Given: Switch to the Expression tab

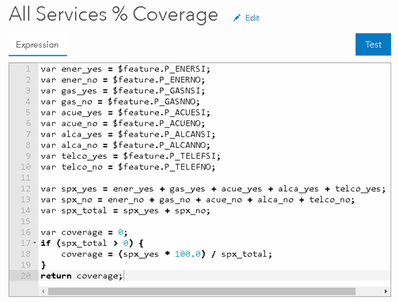Looking at the screenshot, I should point(38,45).
